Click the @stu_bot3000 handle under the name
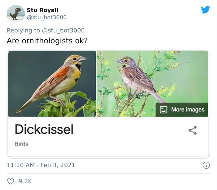The image size is (217, 190). [46, 17]
